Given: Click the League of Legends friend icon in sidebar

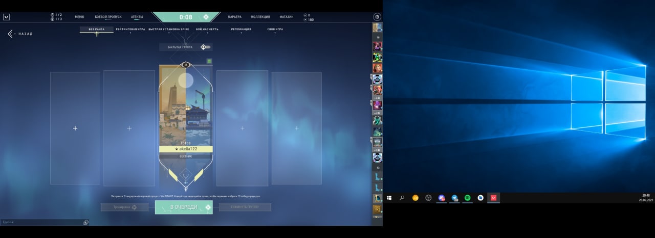Looking at the screenshot, I should point(377,198).
